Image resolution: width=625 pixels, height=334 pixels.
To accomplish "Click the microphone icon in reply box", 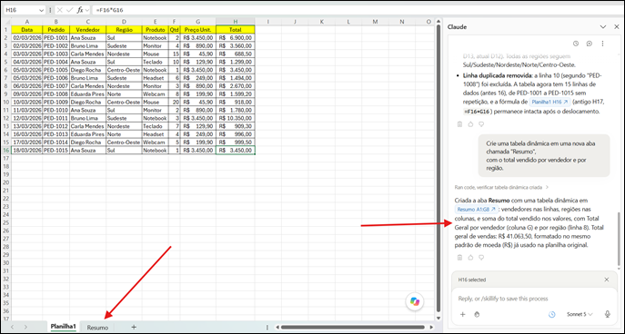I will [x=608, y=315].
